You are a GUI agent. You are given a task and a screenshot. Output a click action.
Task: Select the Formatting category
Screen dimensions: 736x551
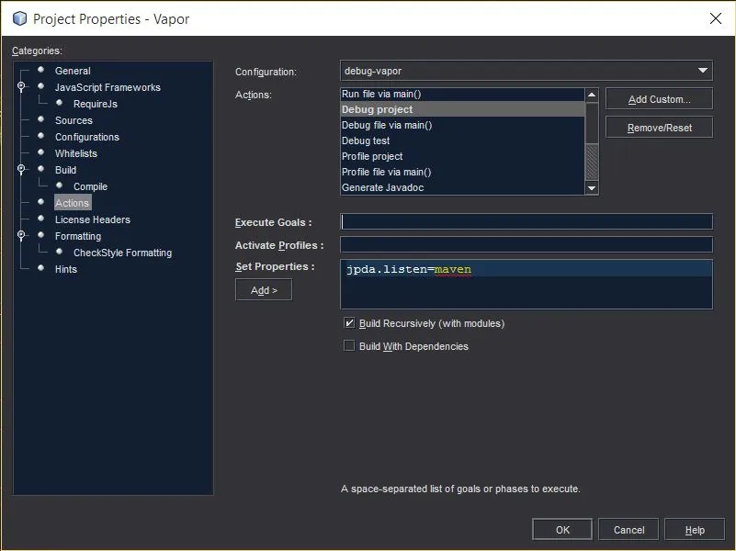click(x=78, y=236)
